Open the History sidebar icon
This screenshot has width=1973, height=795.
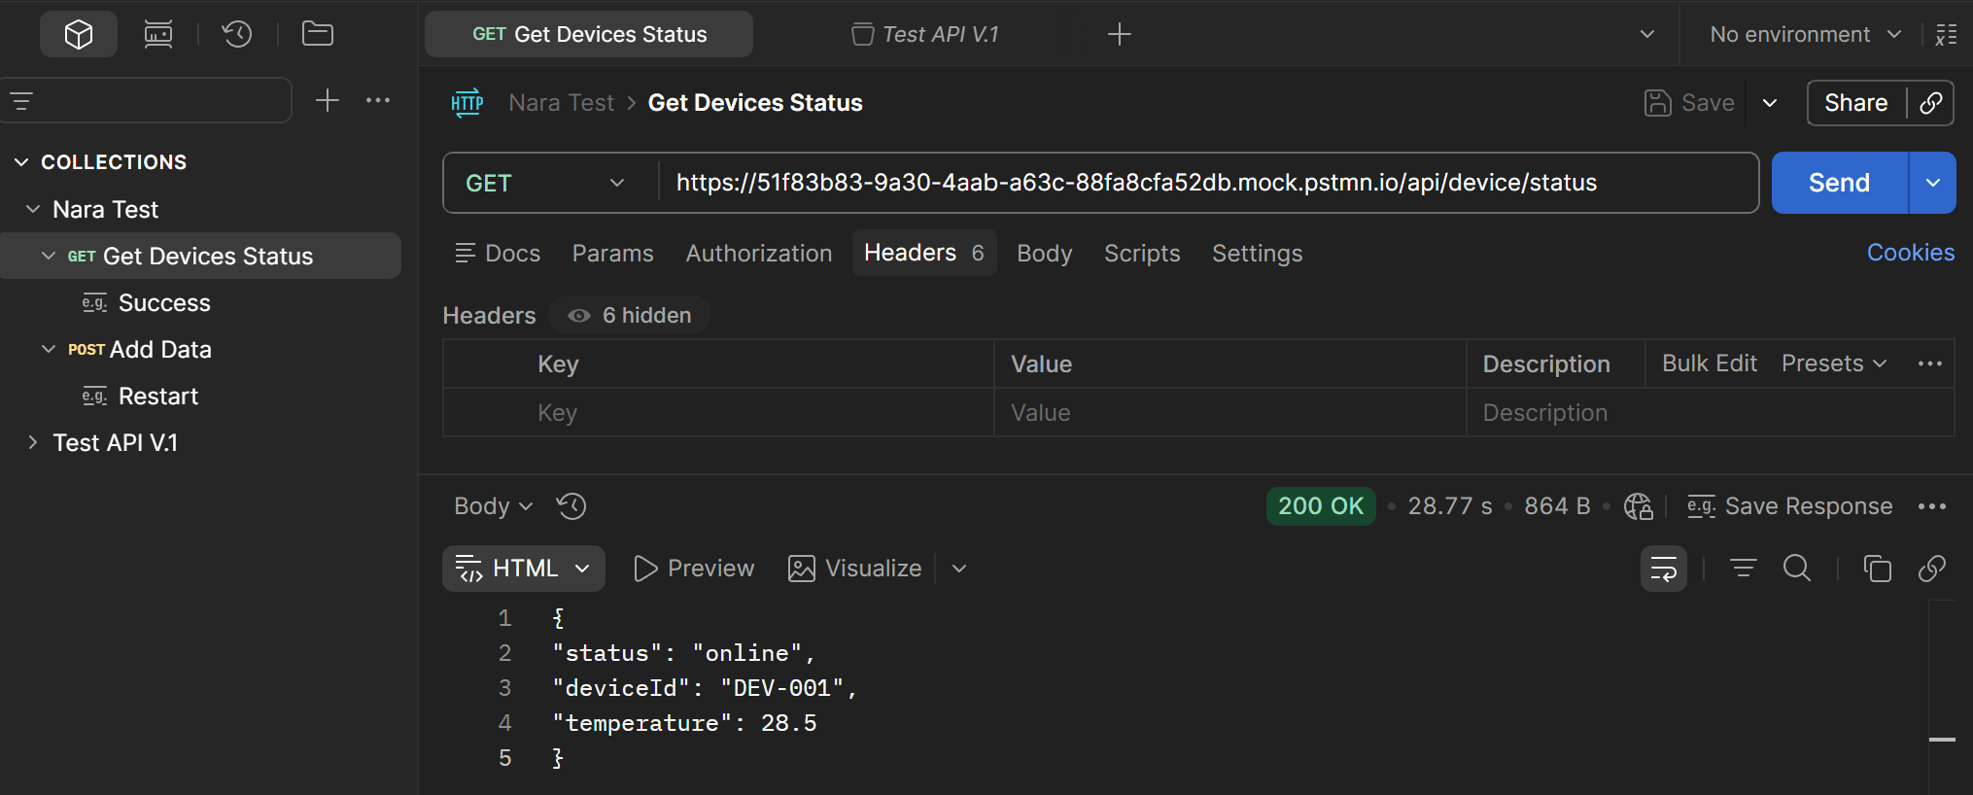point(237,34)
